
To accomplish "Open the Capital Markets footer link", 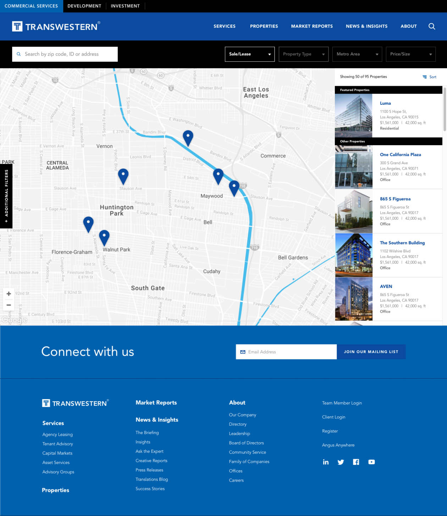I will pos(57,453).
